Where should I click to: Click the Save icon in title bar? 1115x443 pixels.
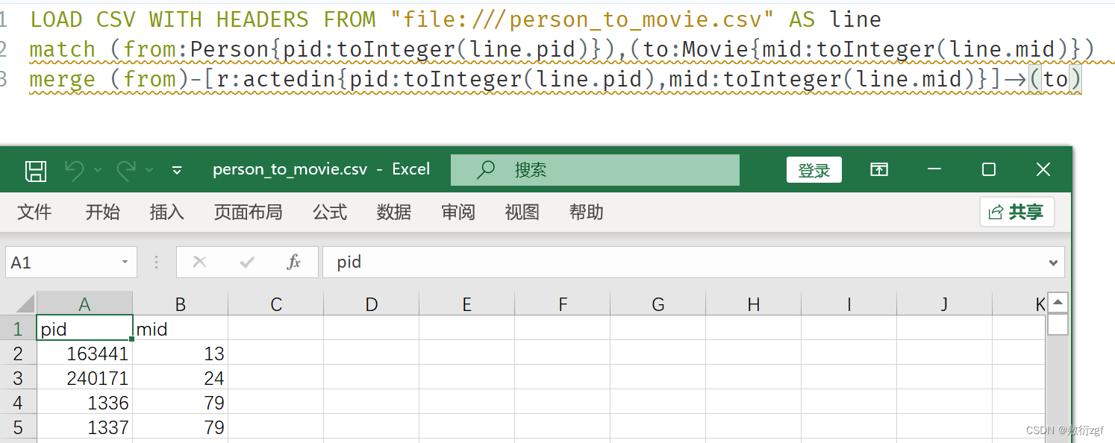pos(36,171)
